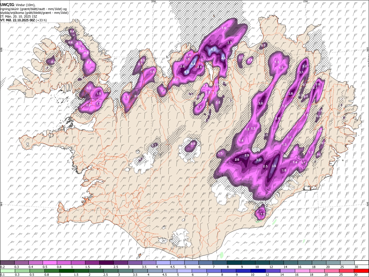Click the 'IT: Mán. 20. 10. 2025 15Z' line
Image resolution: width=369 pixels, height=277 pixels.
click(18, 16)
